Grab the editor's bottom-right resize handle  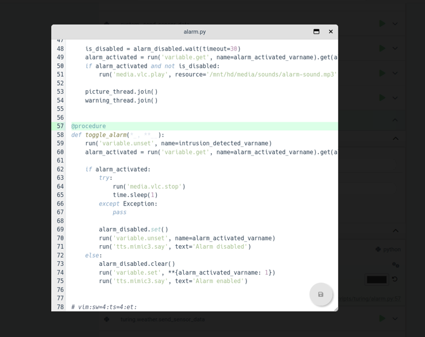click(335, 309)
